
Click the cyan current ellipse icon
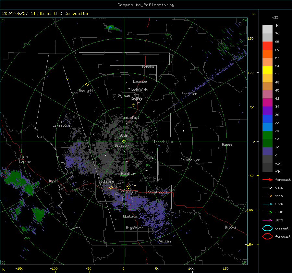click(x=267, y=228)
